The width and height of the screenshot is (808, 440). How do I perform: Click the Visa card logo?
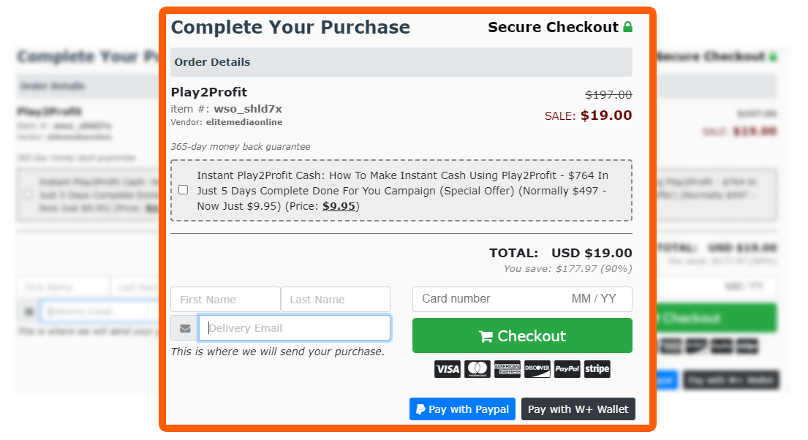point(448,369)
